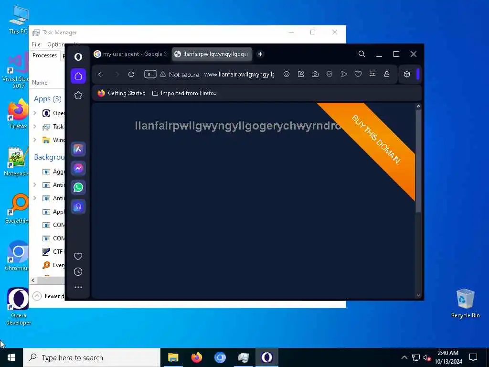Open Messenger in Opera sidebar

click(78, 168)
